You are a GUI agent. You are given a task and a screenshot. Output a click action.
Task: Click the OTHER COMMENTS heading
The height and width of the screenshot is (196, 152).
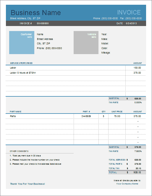pyautogui.click(x=19, y=151)
